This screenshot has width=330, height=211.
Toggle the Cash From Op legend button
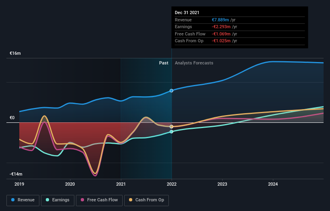pyautogui.click(x=146, y=200)
